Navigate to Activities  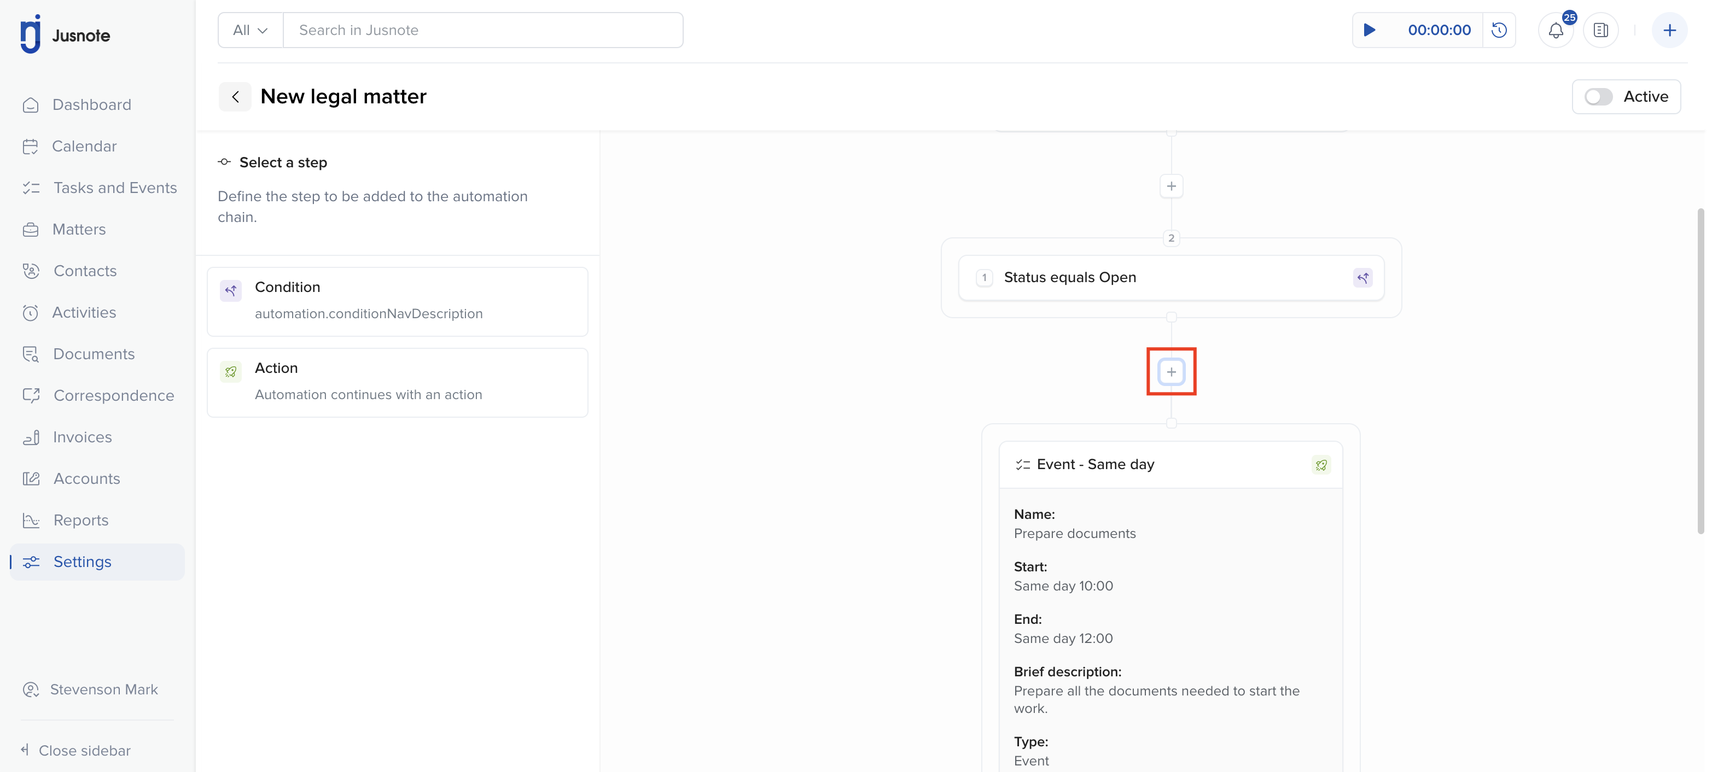pos(84,312)
